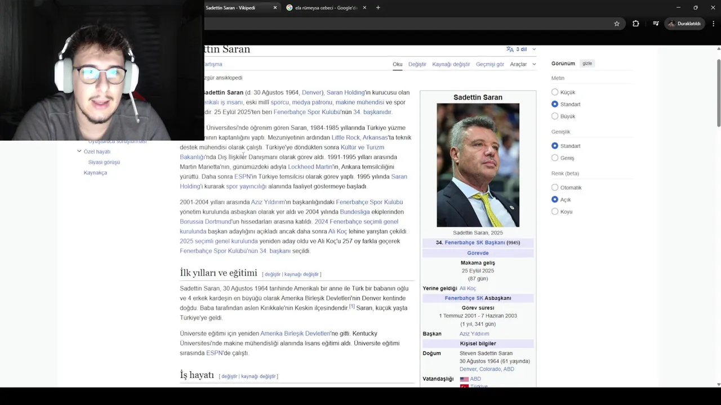Open the Chrome three-dot menu
The image size is (721, 405).
pos(714,24)
